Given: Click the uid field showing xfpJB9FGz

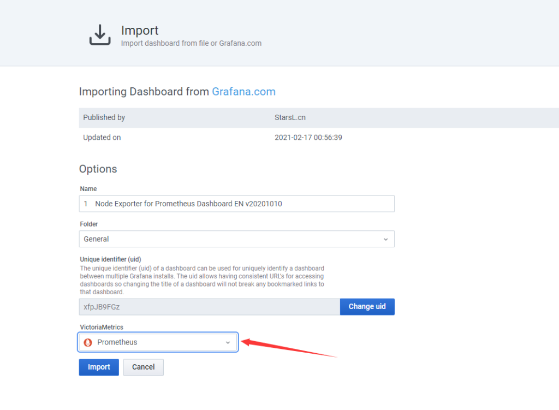Looking at the screenshot, I should (x=209, y=307).
